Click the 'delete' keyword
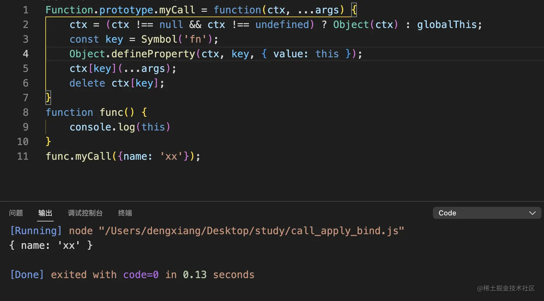544x301 pixels. coord(87,83)
